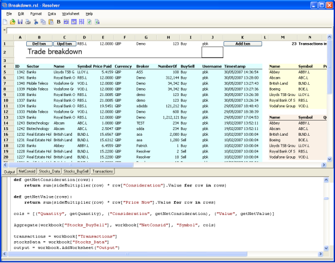
Task: Click the Cut scissors icon
Action: 35,22
